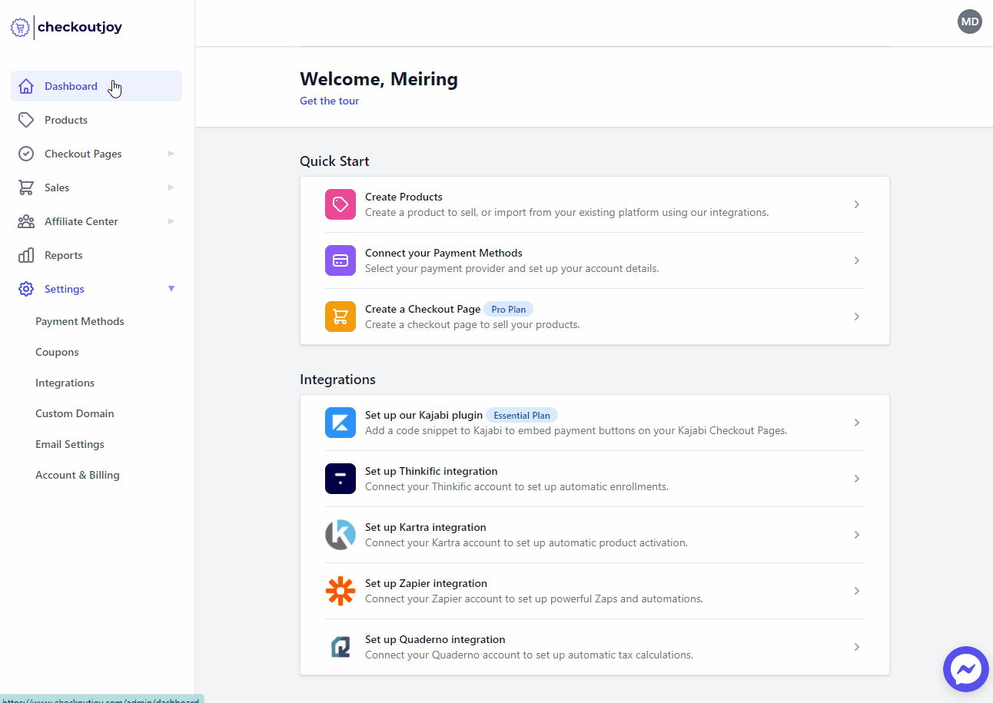Open Coupons under Settings
The height and width of the screenshot is (703, 993).
[x=57, y=352]
